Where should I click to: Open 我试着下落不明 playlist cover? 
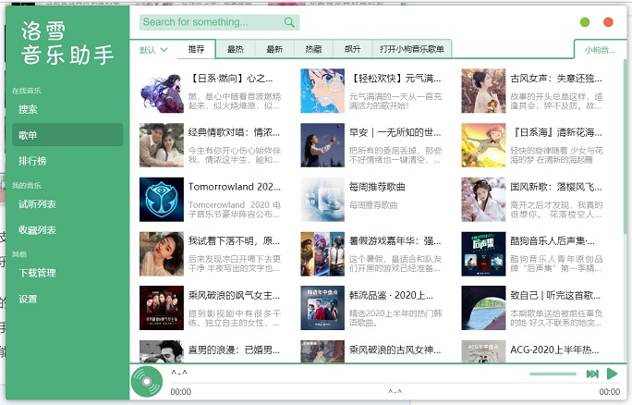[162, 253]
